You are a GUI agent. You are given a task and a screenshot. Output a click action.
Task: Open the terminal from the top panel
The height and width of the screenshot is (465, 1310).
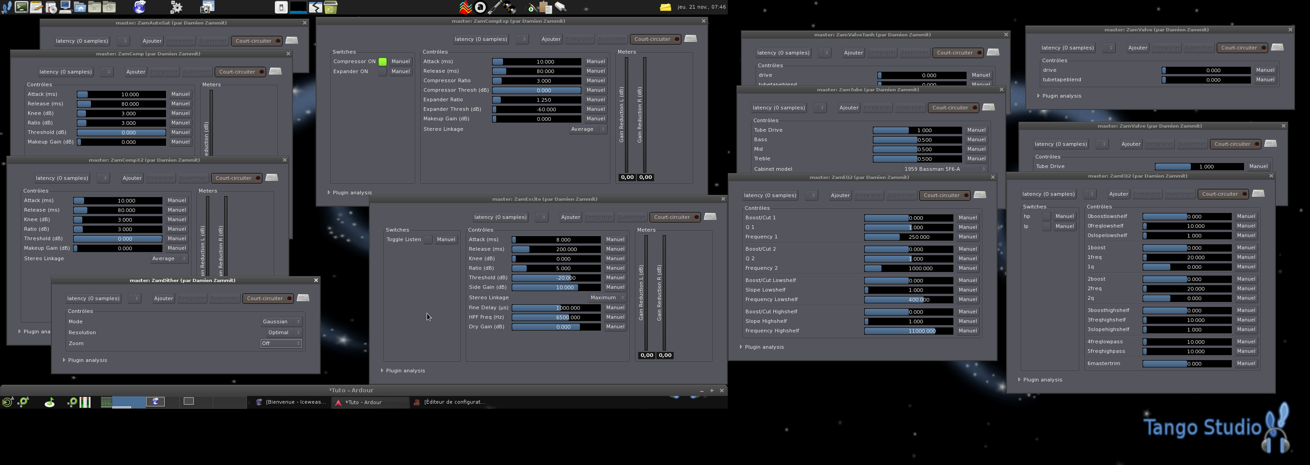[x=21, y=7]
